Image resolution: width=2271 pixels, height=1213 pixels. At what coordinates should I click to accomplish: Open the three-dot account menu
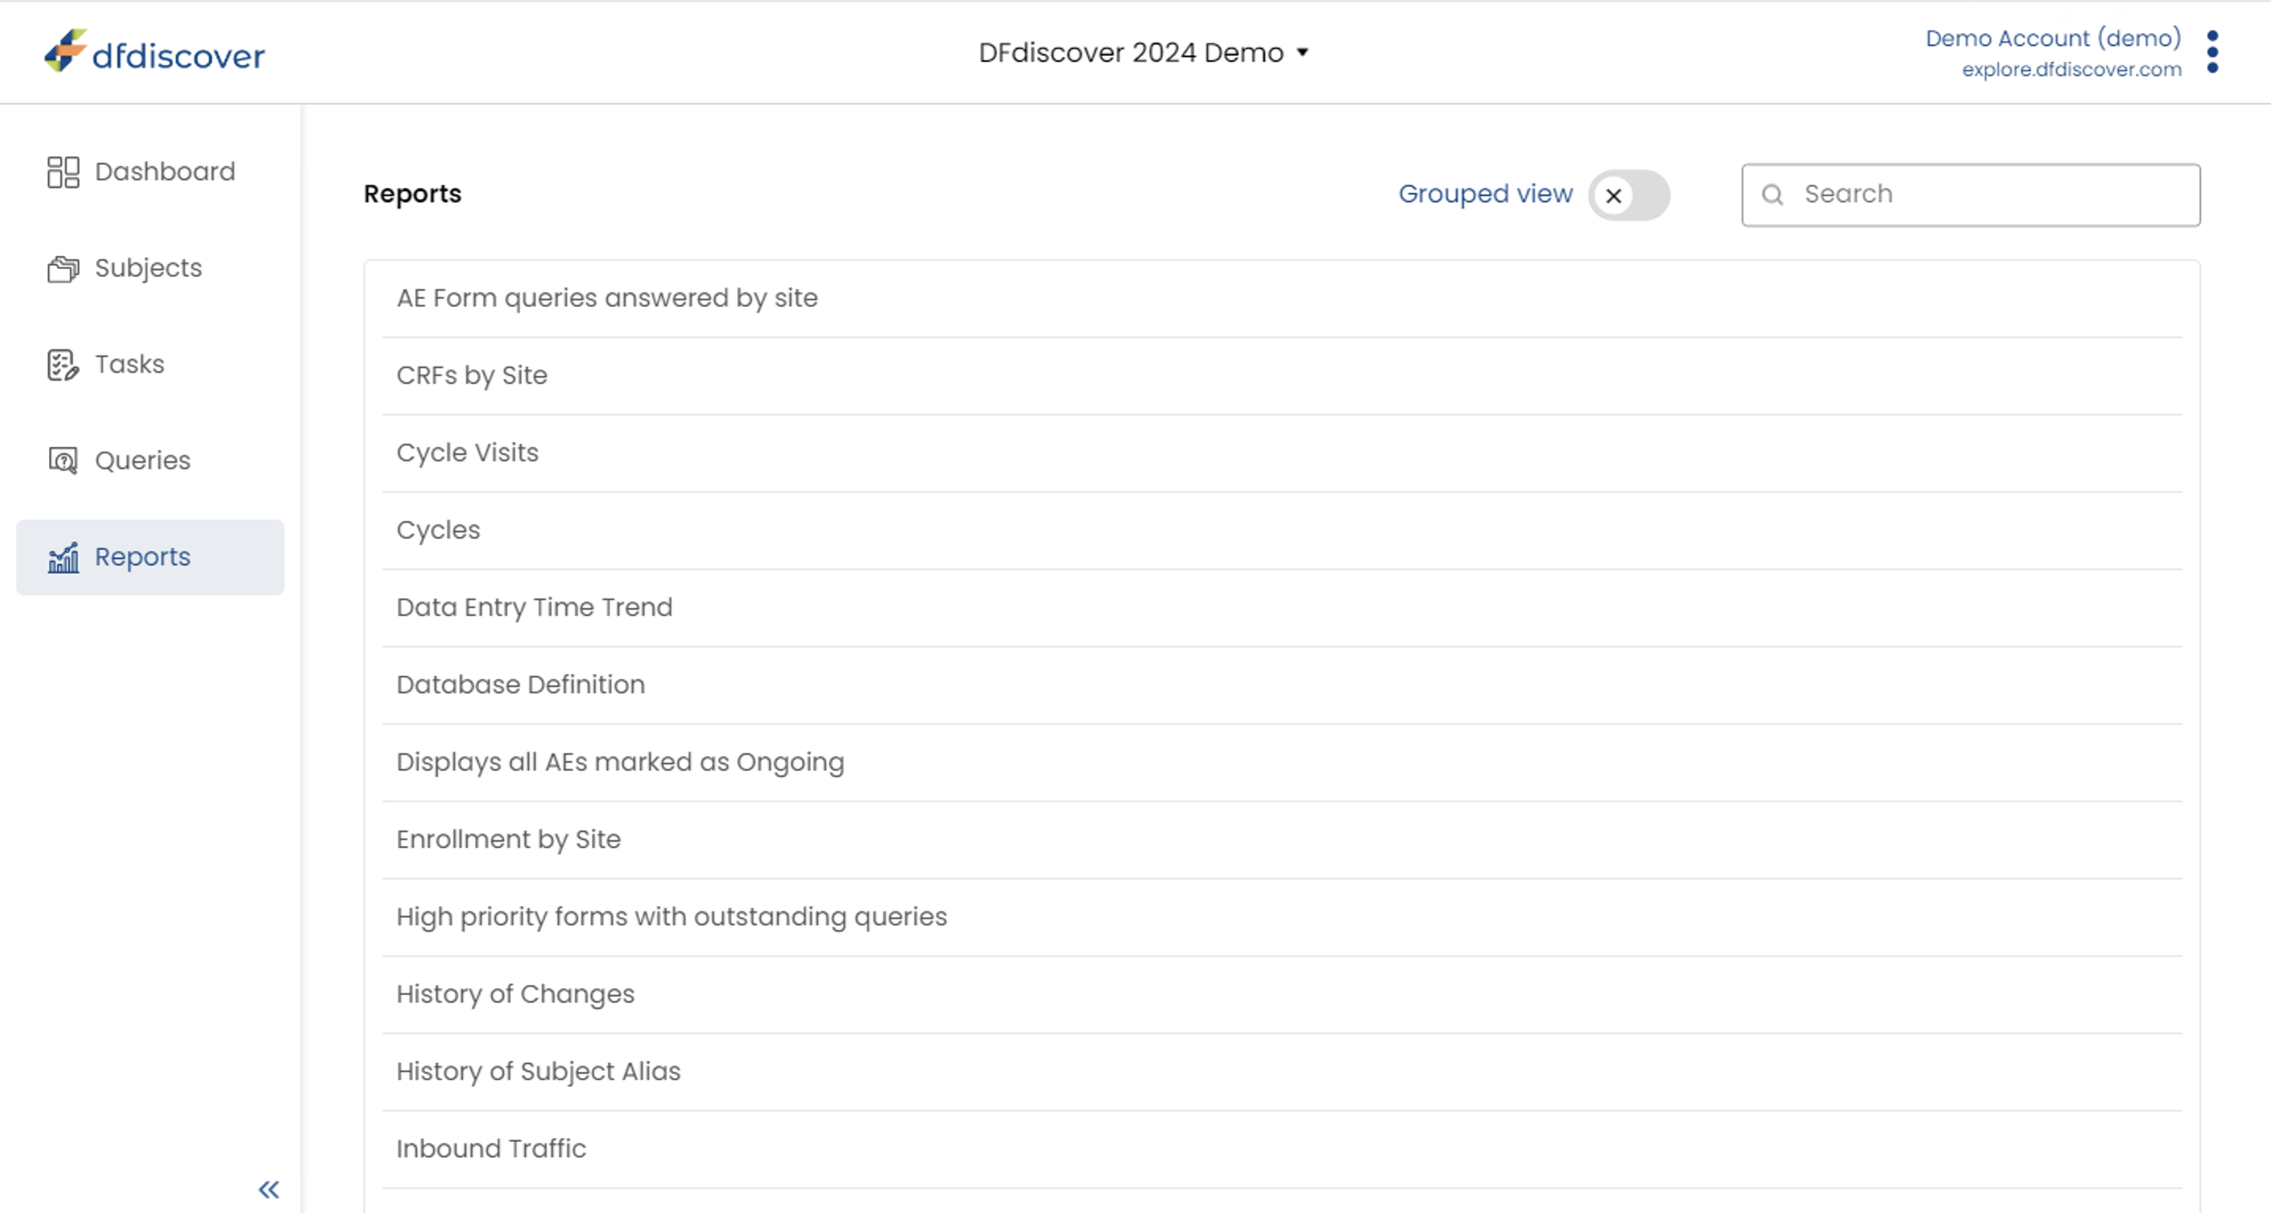(2212, 52)
